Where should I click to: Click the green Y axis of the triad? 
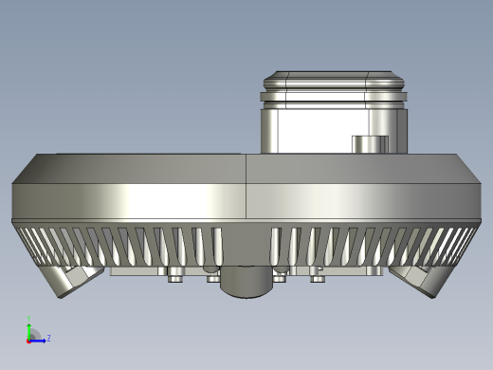click(28, 331)
